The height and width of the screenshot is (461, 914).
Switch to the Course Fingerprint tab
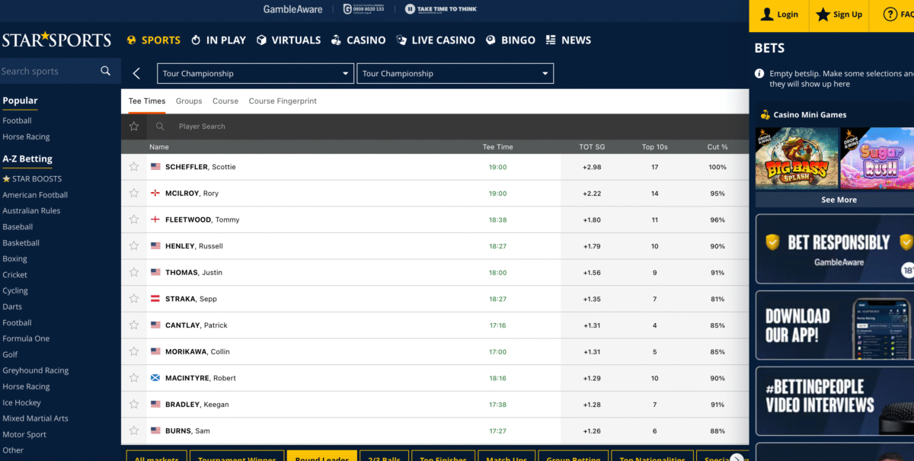(x=283, y=101)
